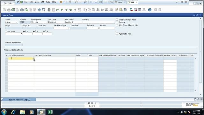Click the Print Preview toolbar icon

point(4,10)
